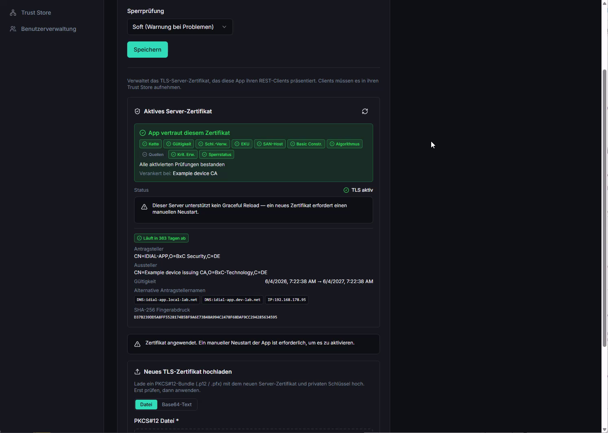Click the Gültigkeit check badge
Viewport: 608px width, 433px height.
pyautogui.click(x=178, y=144)
